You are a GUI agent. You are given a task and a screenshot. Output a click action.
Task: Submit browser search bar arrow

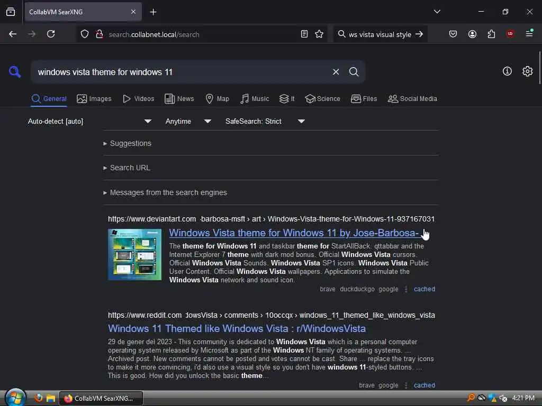click(x=419, y=34)
